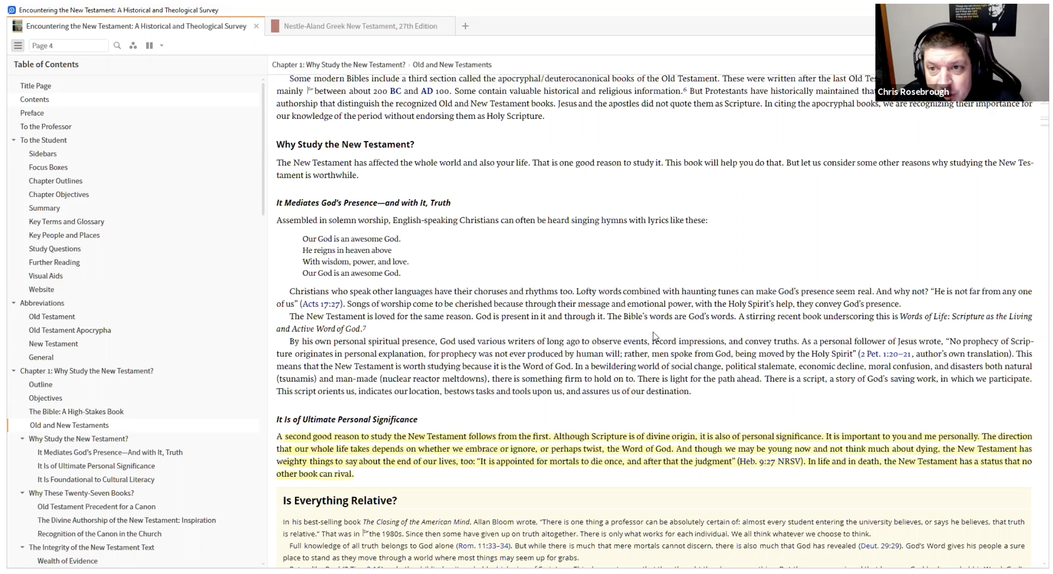This screenshot has width=1053, height=574.
Task: Click the columns layout icon
Action: click(x=149, y=46)
